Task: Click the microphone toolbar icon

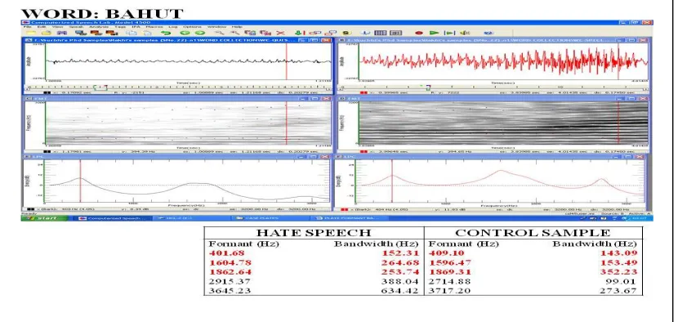Action: [x=365, y=33]
